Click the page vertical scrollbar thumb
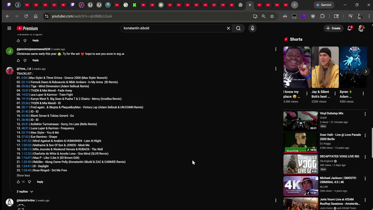373x210 pixels. pos(372,143)
